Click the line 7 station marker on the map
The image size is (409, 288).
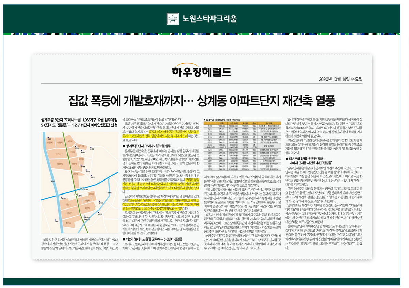(76, 195)
